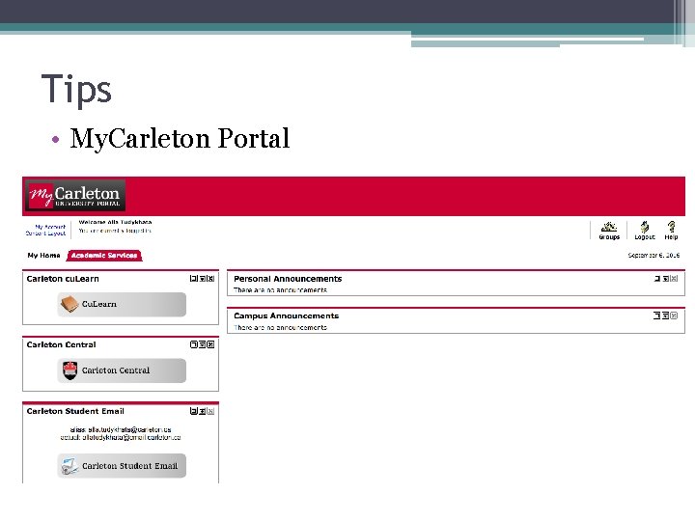Click the book icon on CuLearn button
This screenshot has height=521, width=695.
click(69, 304)
